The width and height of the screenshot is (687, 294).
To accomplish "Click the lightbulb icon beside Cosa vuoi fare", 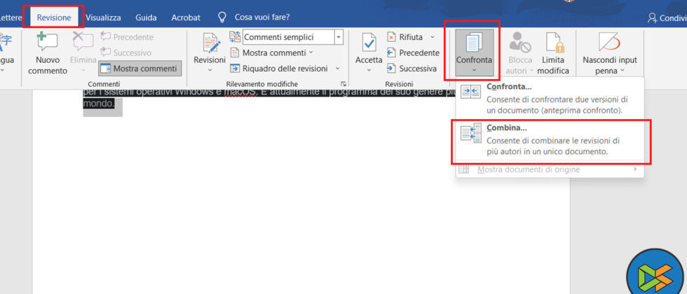I will (x=223, y=17).
